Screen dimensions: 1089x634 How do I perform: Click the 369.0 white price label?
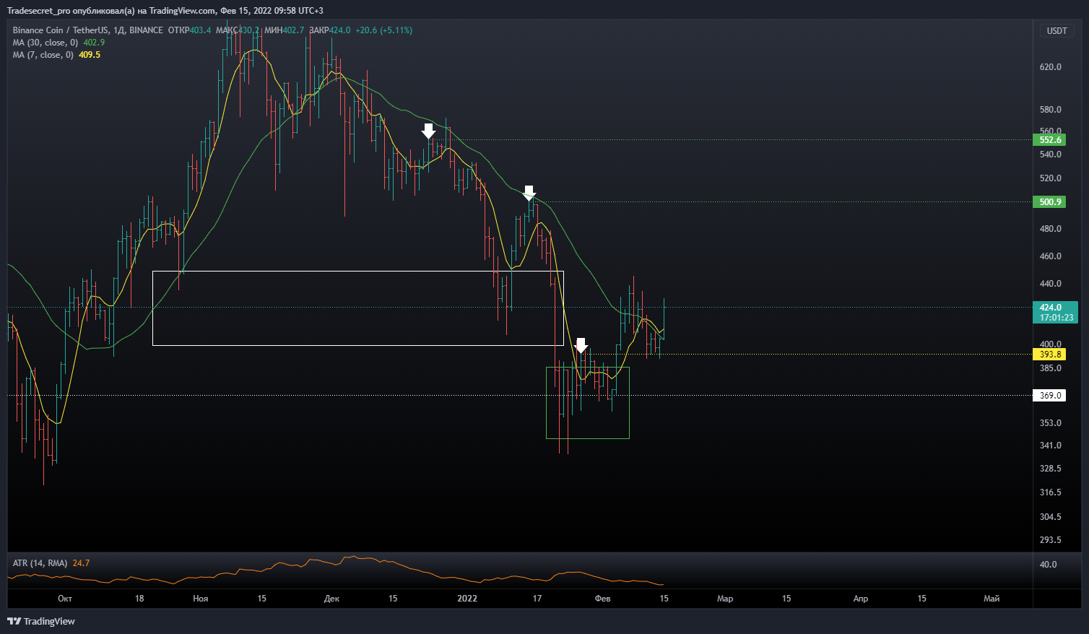[1051, 396]
